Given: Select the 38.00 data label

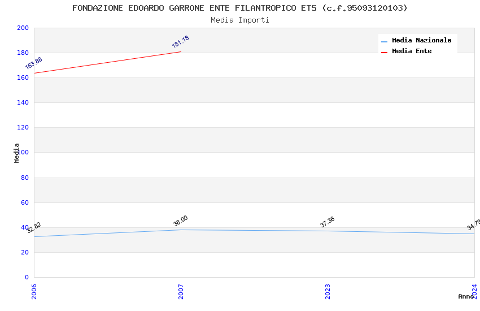Looking at the screenshot, I should (x=181, y=221).
